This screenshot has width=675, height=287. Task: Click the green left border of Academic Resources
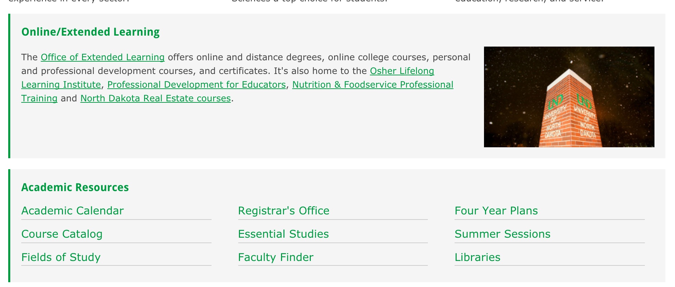(x=9, y=226)
